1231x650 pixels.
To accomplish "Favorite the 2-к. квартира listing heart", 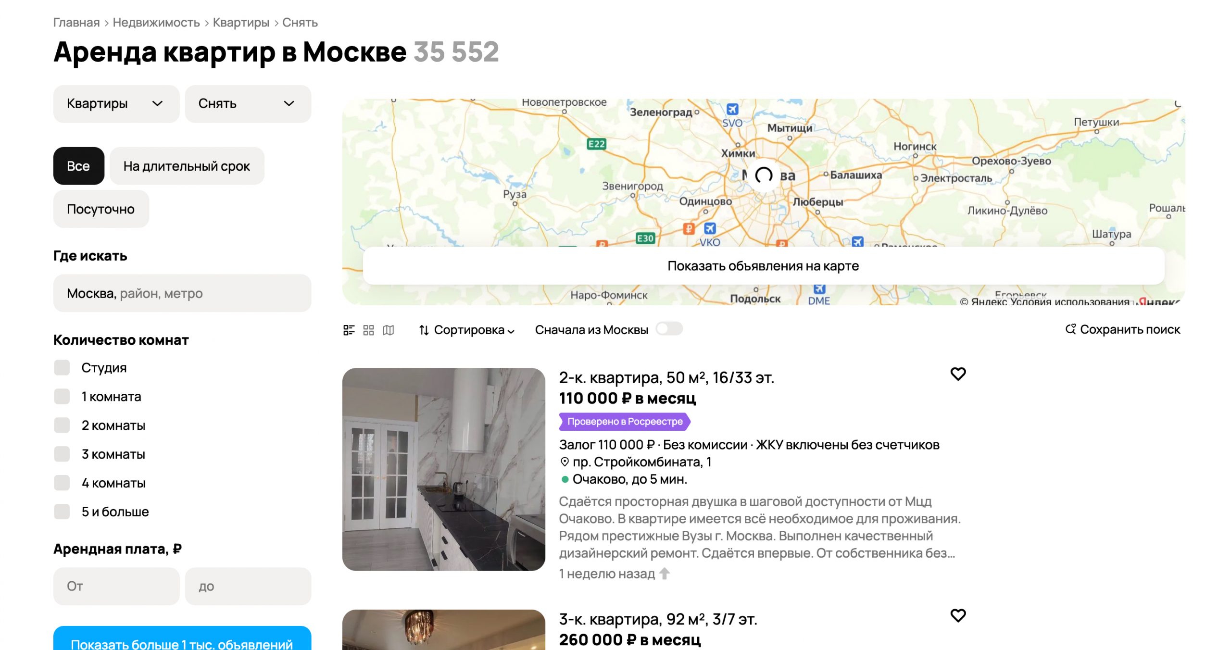I will 958,374.
